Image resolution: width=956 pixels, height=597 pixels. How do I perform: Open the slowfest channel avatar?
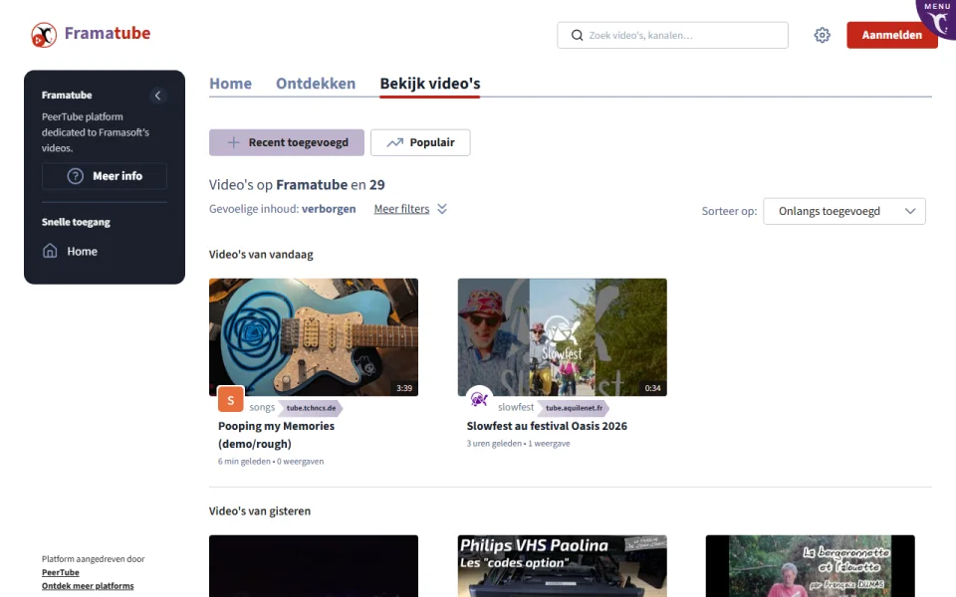coord(479,400)
